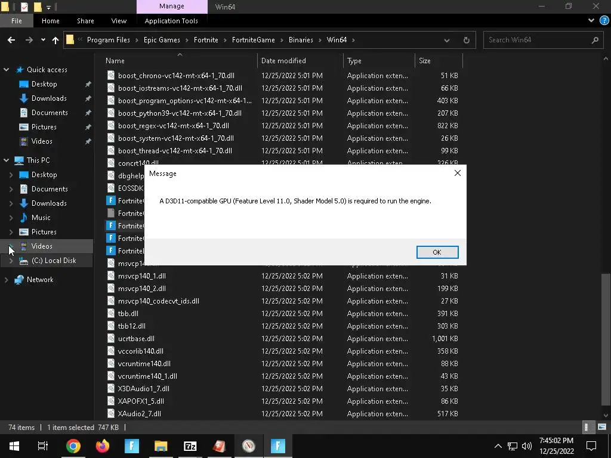
Task: Select boost_chrono-vc142-mt-x64-1_70.dll file icon
Action: click(111, 76)
